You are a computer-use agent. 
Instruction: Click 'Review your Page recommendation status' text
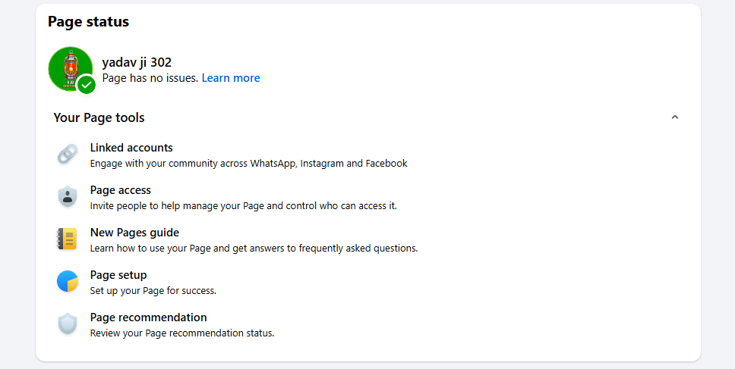click(181, 333)
